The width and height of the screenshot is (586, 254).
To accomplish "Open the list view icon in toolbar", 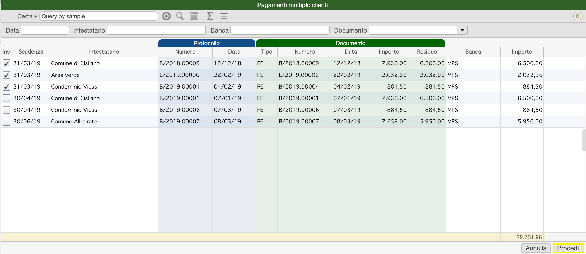I will 194,16.
